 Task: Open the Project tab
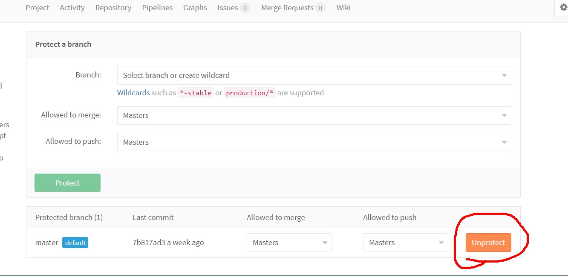coord(37,8)
